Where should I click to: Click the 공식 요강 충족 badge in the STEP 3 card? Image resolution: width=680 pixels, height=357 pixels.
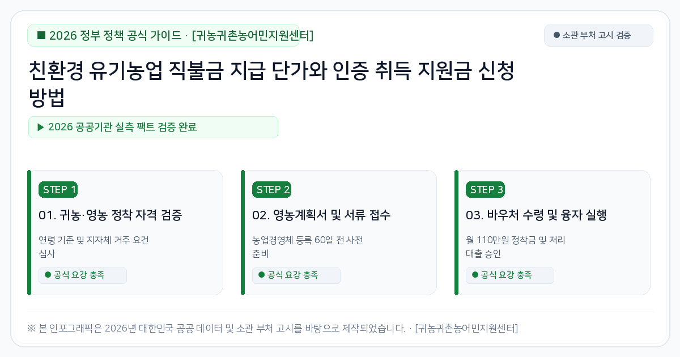click(510, 275)
